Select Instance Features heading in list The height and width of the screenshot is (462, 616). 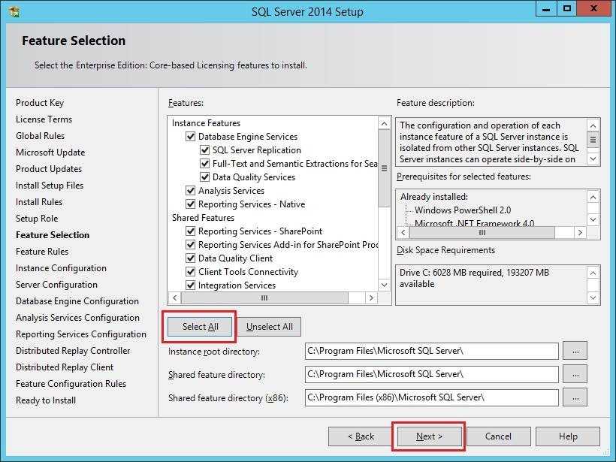pos(206,123)
